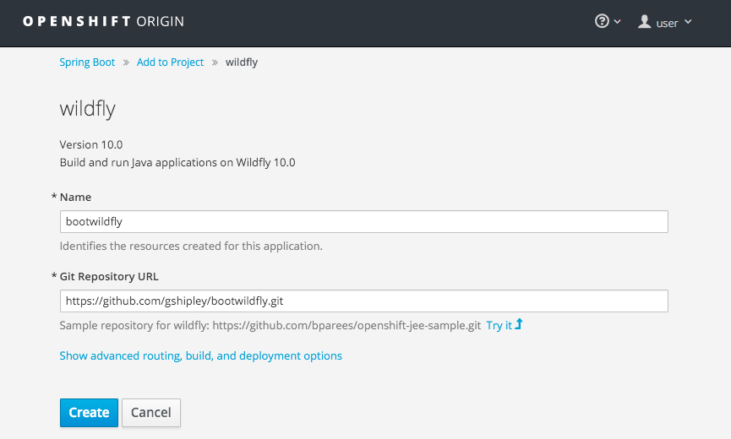Click the help question mark icon

click(602, 22)
